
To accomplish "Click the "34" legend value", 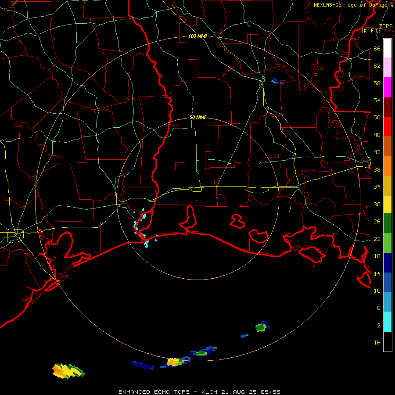I will click(x=377, y=187).
